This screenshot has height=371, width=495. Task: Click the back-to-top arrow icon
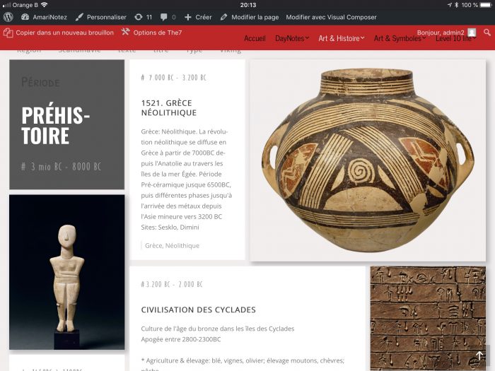[x=479, y=356]
